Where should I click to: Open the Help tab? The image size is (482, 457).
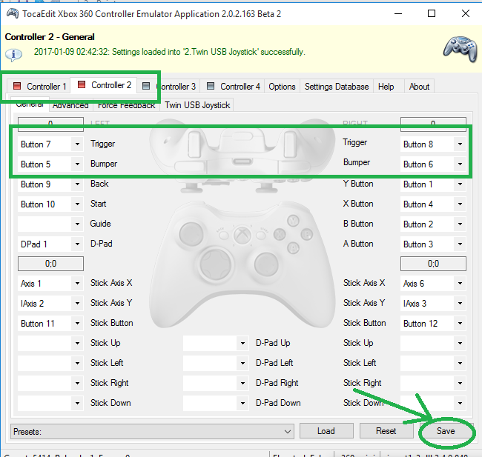click(386, 87)
